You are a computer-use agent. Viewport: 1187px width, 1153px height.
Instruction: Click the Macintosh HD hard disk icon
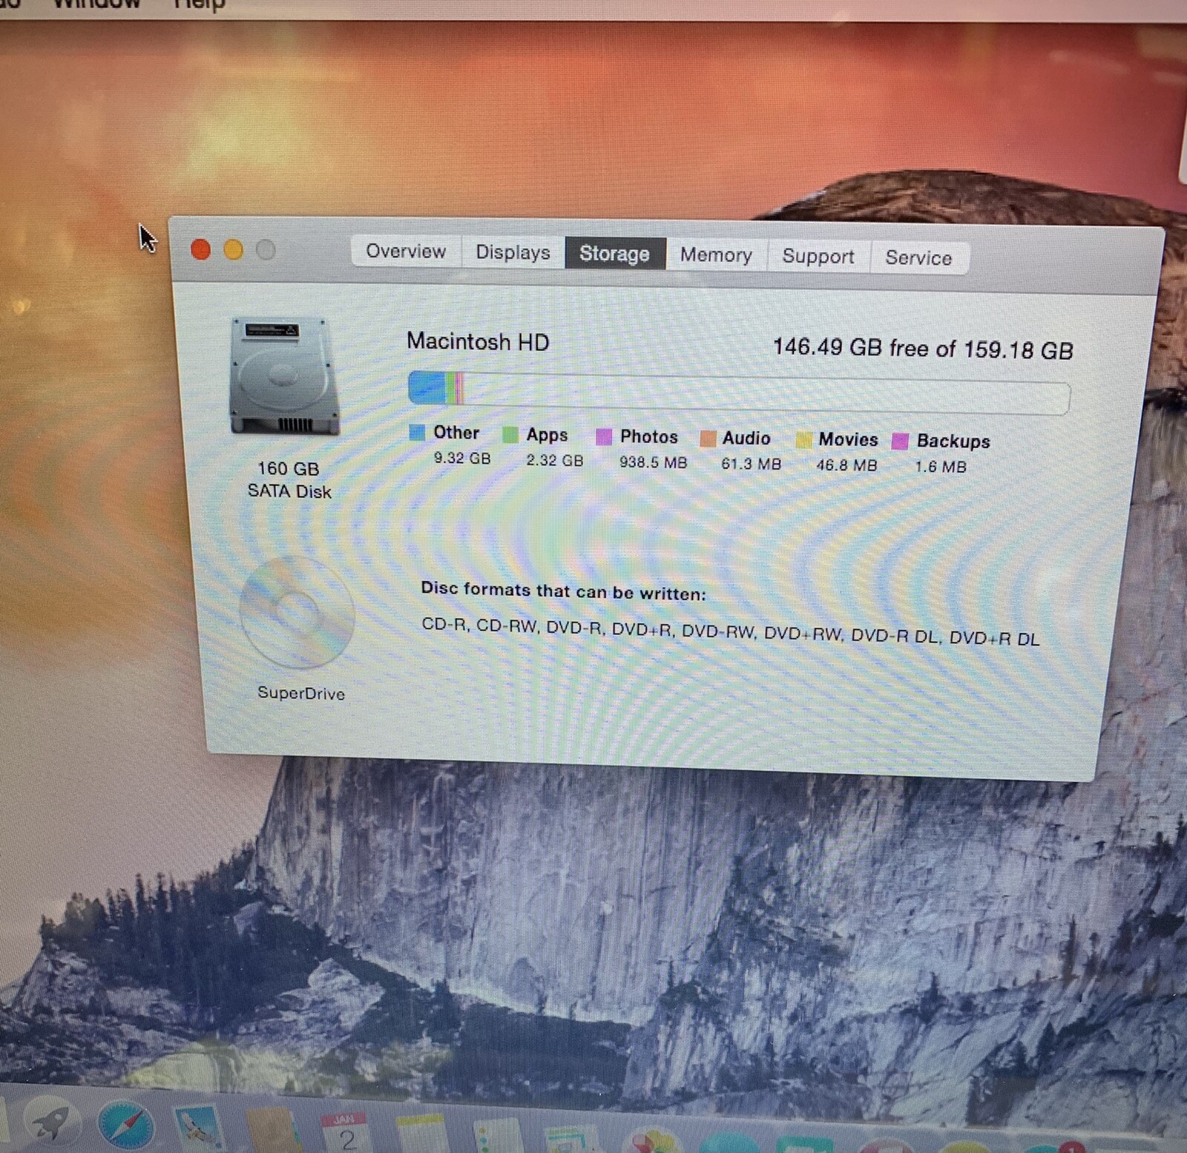[x=285, y=376]
